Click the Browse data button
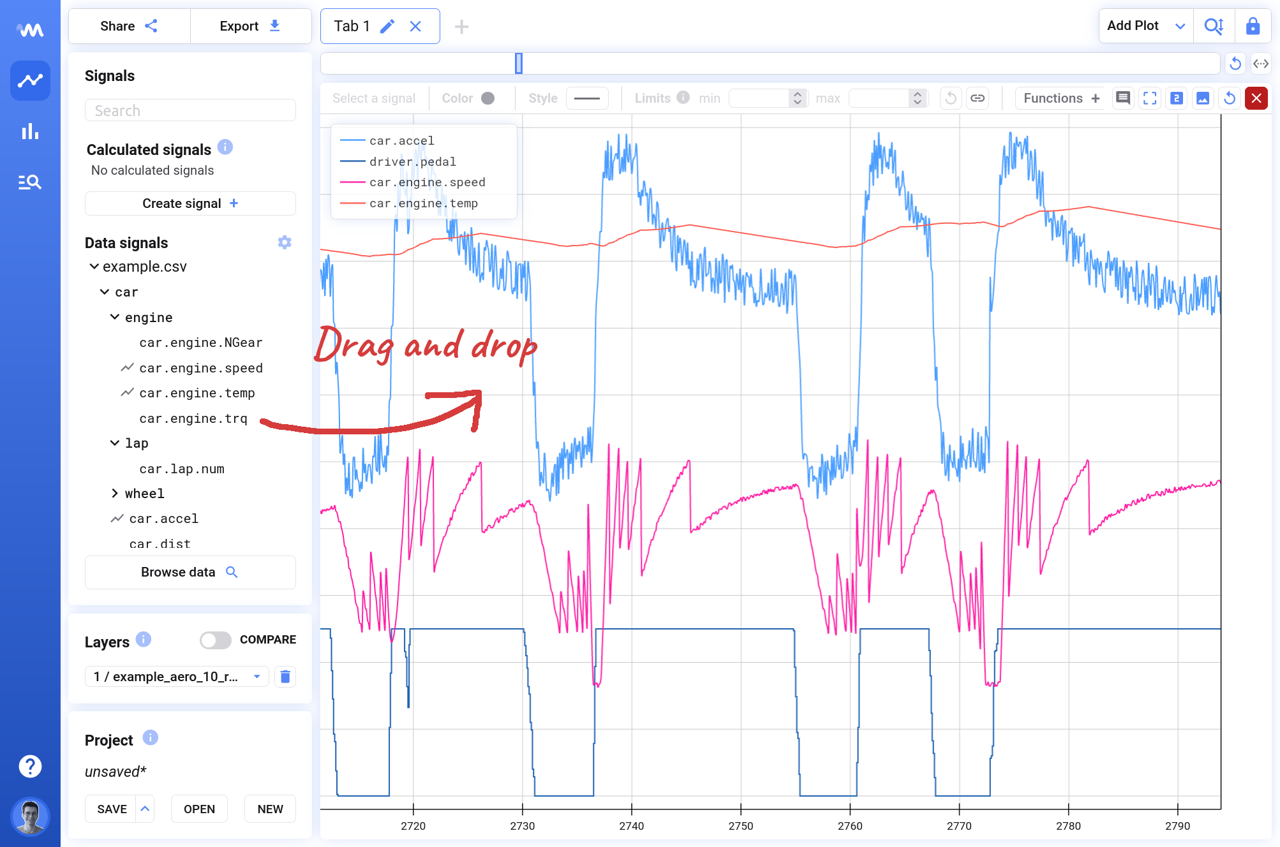Viewport: 1280px width, 847px height. (190, 572)
